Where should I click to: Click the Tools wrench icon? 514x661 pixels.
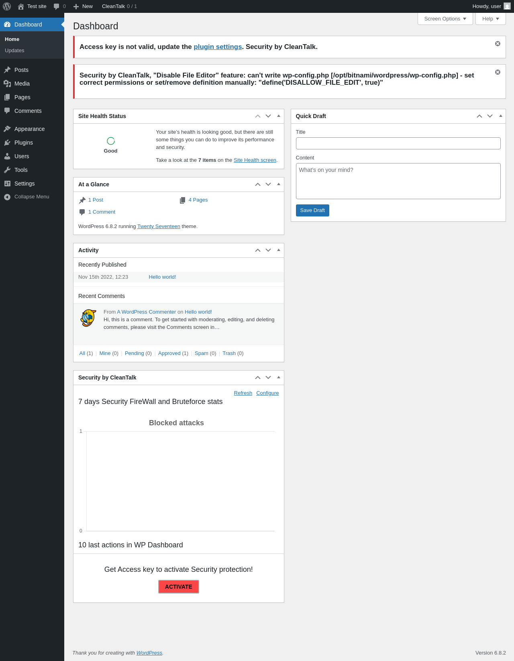(7, 170)
